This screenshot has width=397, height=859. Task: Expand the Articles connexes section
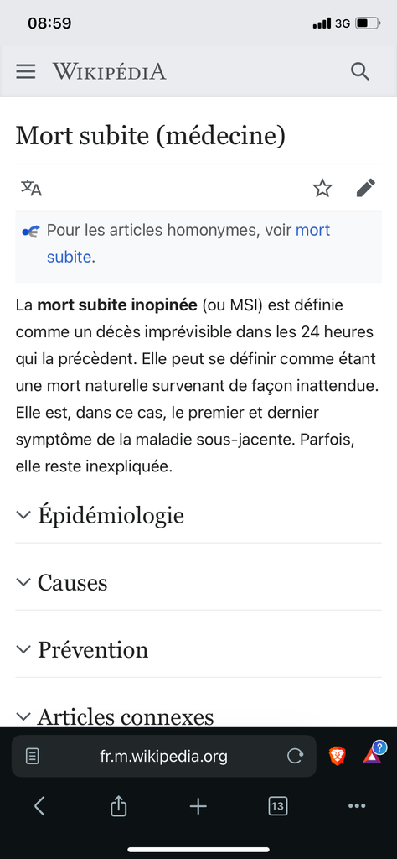click(198, 716)
